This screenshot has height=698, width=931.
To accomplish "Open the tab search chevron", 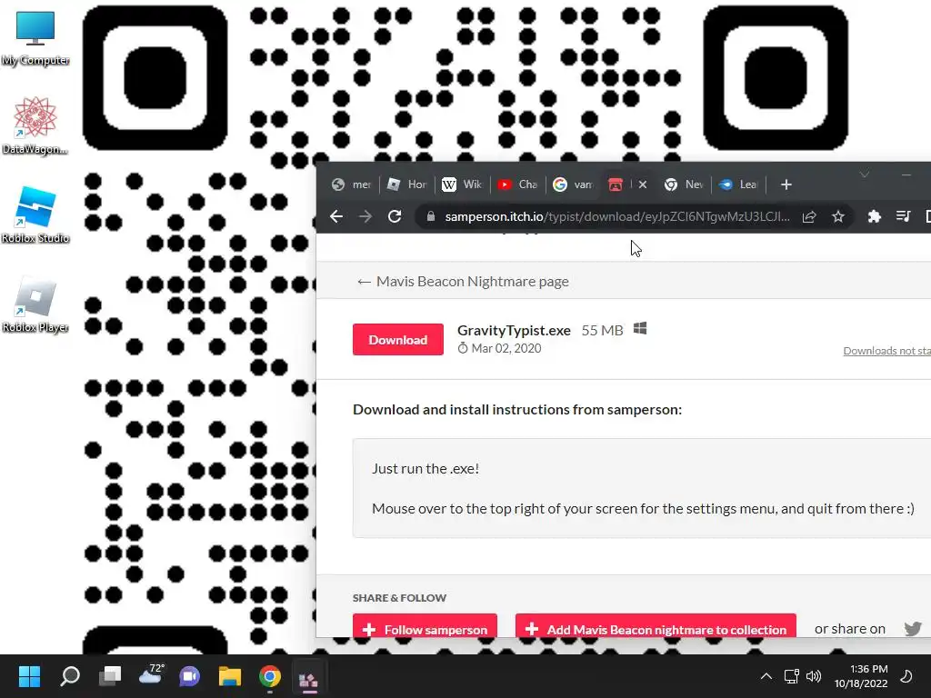I will [x=865, y=174].
